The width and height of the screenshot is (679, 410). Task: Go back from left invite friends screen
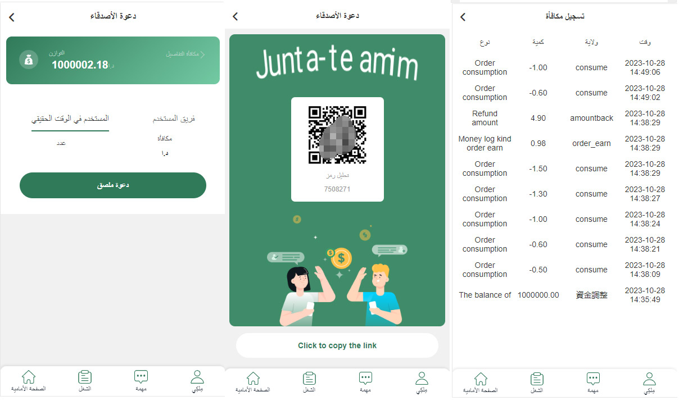coord(12,17)
